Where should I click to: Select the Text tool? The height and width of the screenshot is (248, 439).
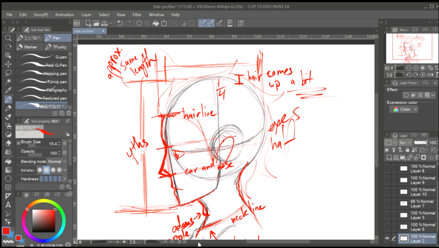(x=8, y=205)
